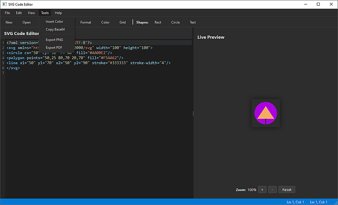Viewport: 338px width, 205px height.
Task: Click the SVG preview image
Action: 266,113
